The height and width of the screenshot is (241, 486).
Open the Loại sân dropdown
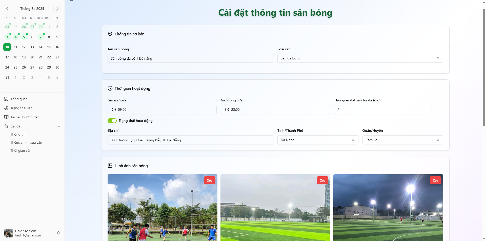pos(360,58)
